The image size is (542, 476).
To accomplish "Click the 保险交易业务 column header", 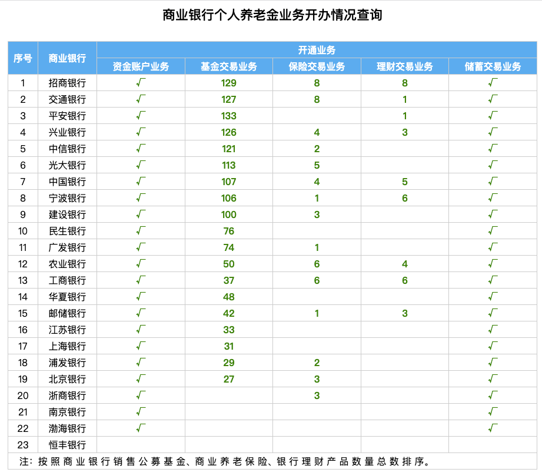I will [x=317, y=66].
